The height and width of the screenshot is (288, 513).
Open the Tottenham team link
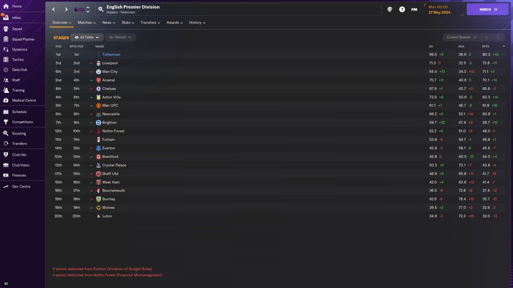pyautogui.click(x=111, y=54)
